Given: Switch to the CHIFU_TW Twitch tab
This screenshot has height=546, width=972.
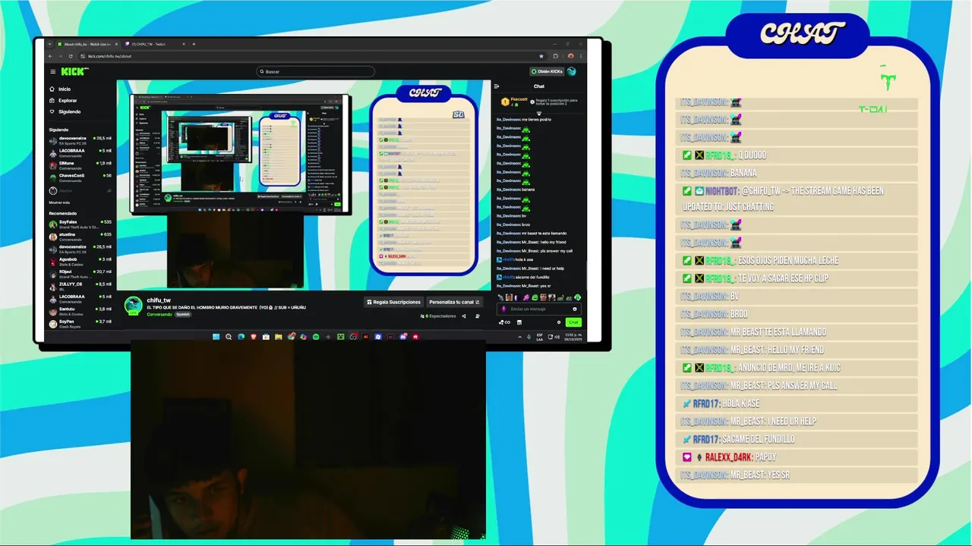Looking at the screenshot, I should (x=154, y=44).
